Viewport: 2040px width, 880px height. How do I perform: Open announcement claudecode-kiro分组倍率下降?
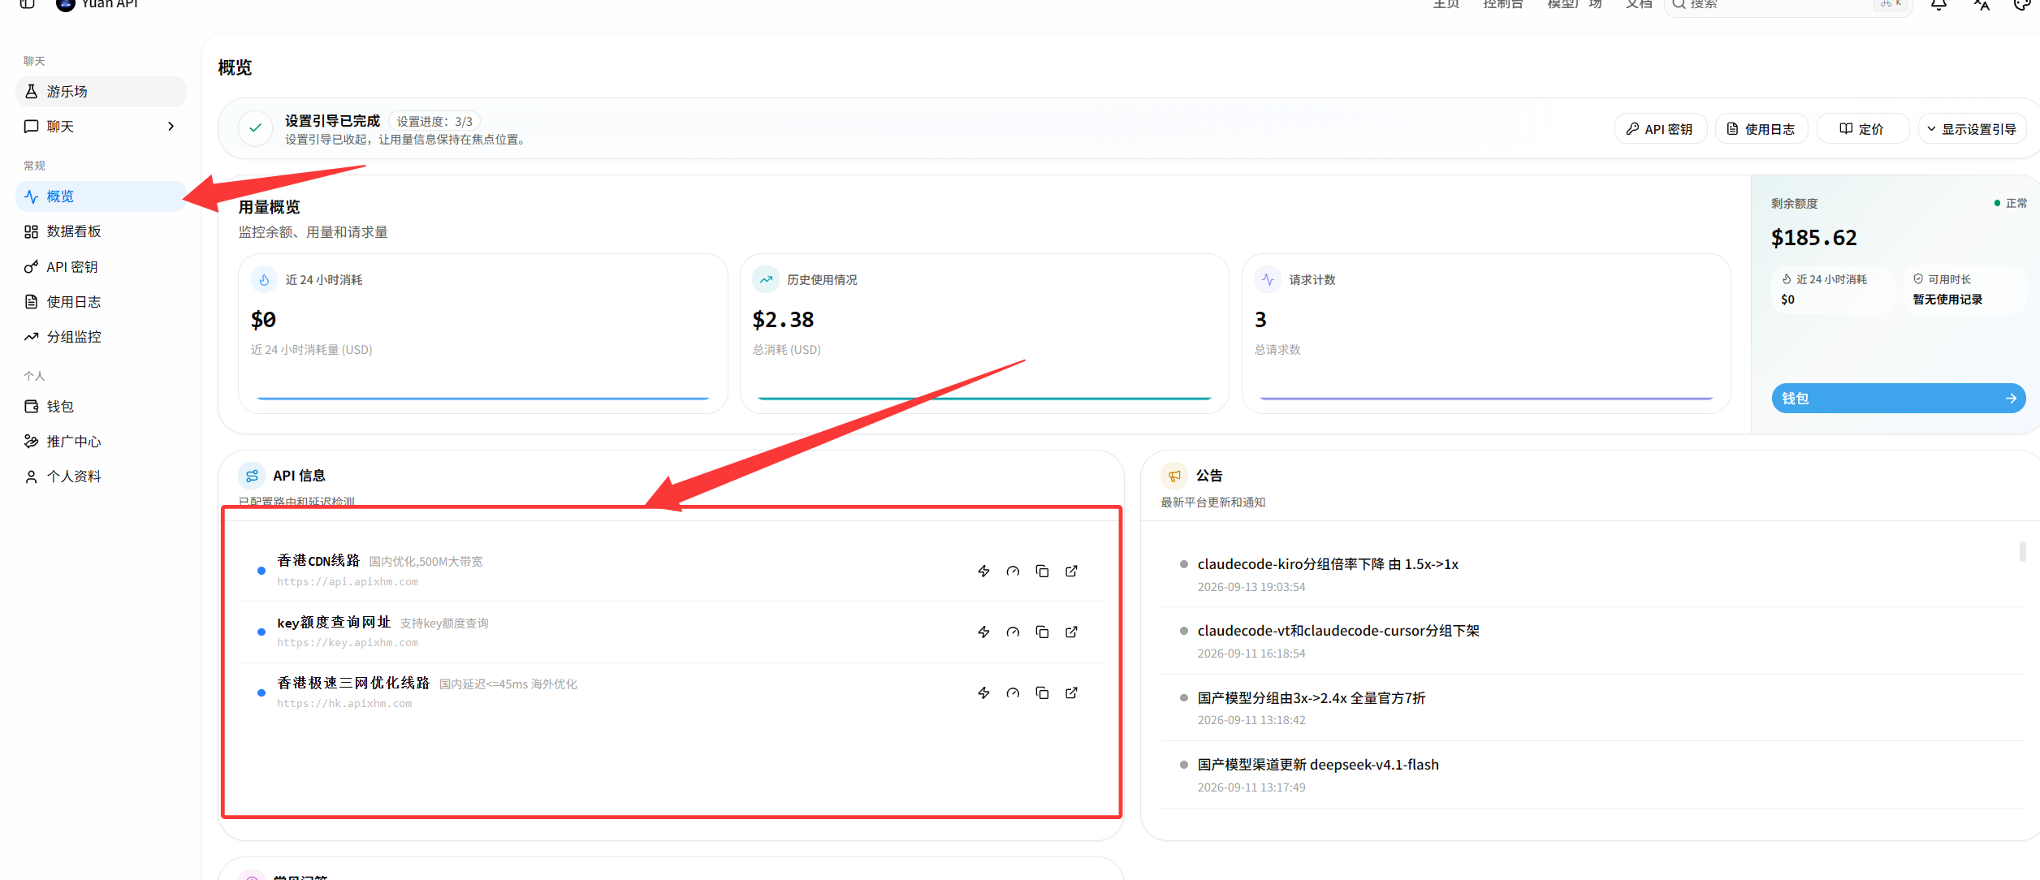(1327, 564)
